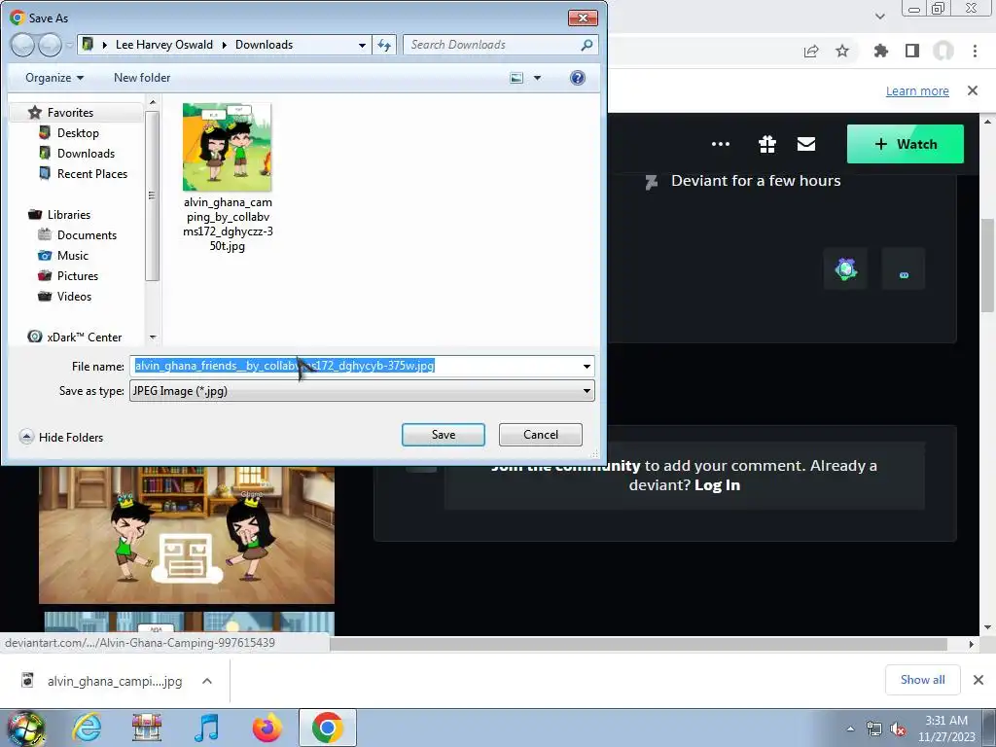This screenshot has height=747, width=996.
Task: Open music player taskbar icon
Action: coord(206,728)
